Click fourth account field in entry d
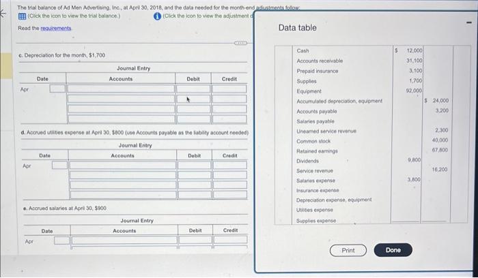 click(x=123, y=194)
